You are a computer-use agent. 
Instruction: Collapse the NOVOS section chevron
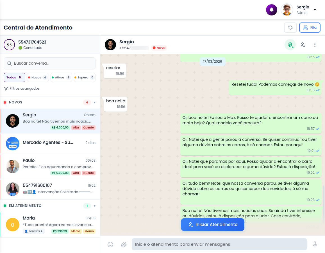pos(95,102)
